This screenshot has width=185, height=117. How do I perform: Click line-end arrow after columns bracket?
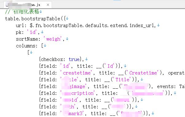[x=45, y=46]
